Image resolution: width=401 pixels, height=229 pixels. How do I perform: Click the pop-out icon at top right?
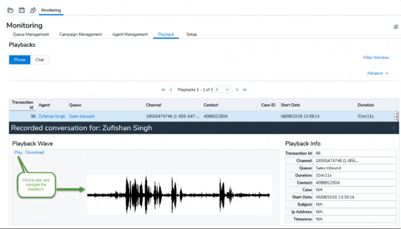point(396,27)
